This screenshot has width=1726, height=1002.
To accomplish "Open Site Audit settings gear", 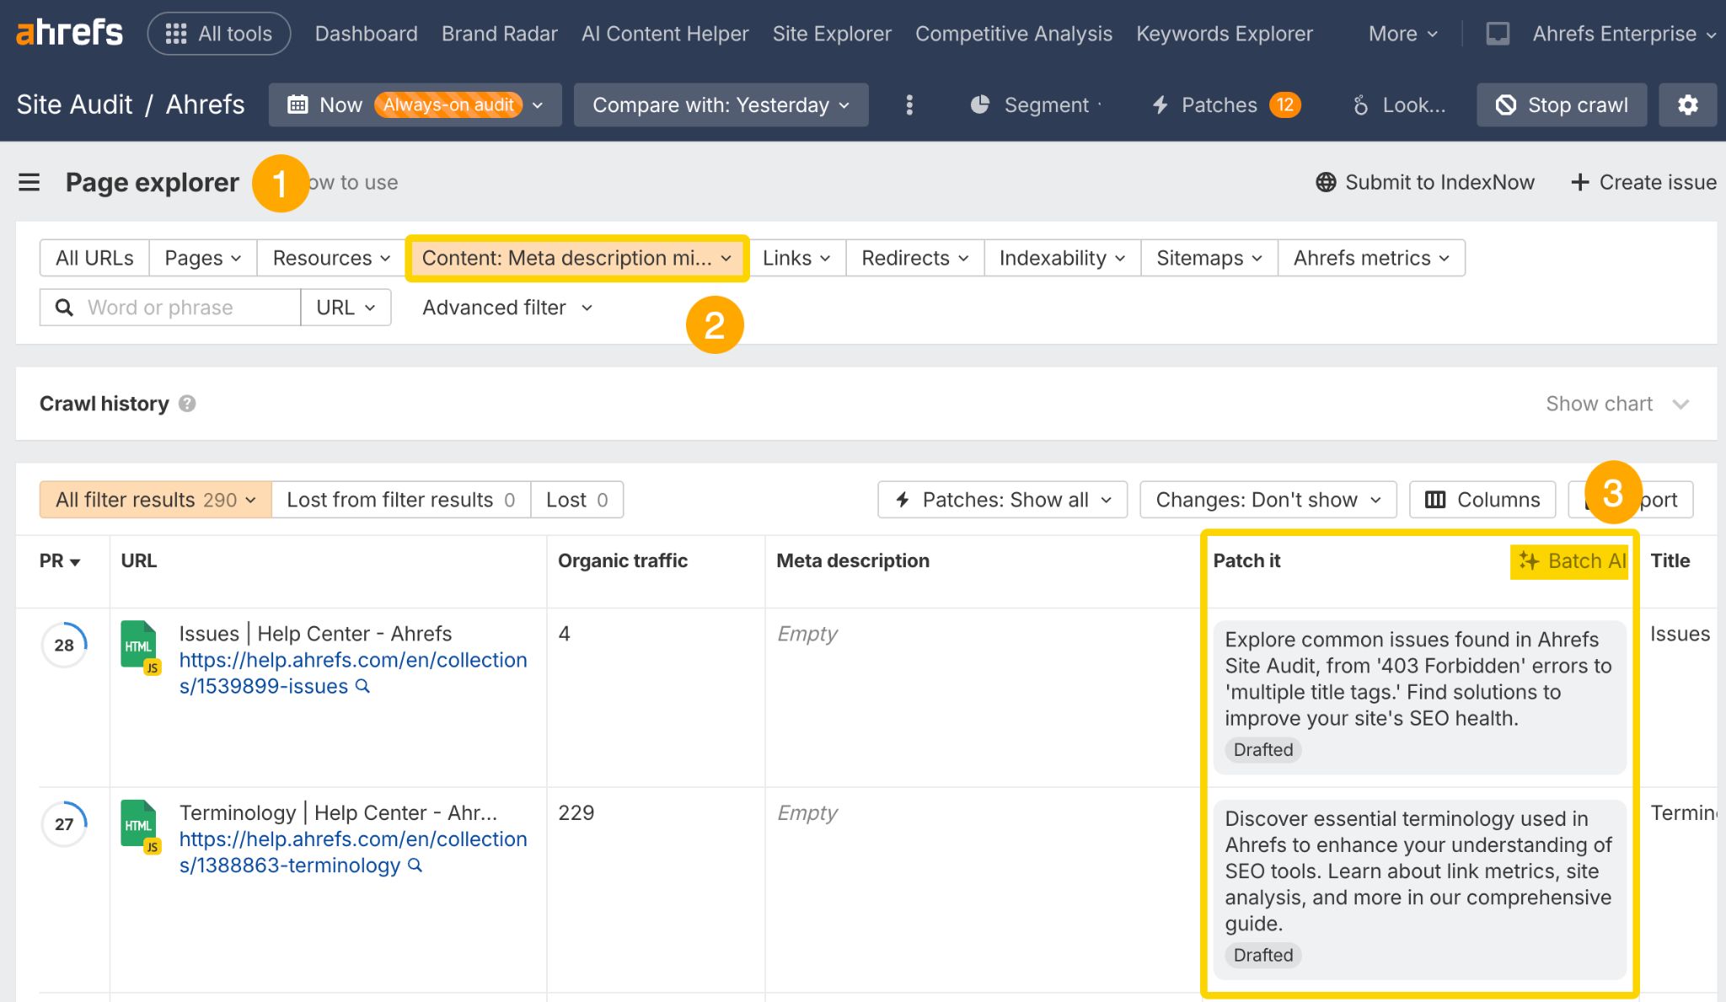I will click(x=1687, y=104).
